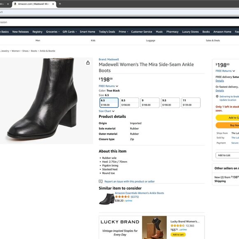Click the Secure payment link
The height and width of the screenshot is (239, 239).
click(x=235, y=143)
